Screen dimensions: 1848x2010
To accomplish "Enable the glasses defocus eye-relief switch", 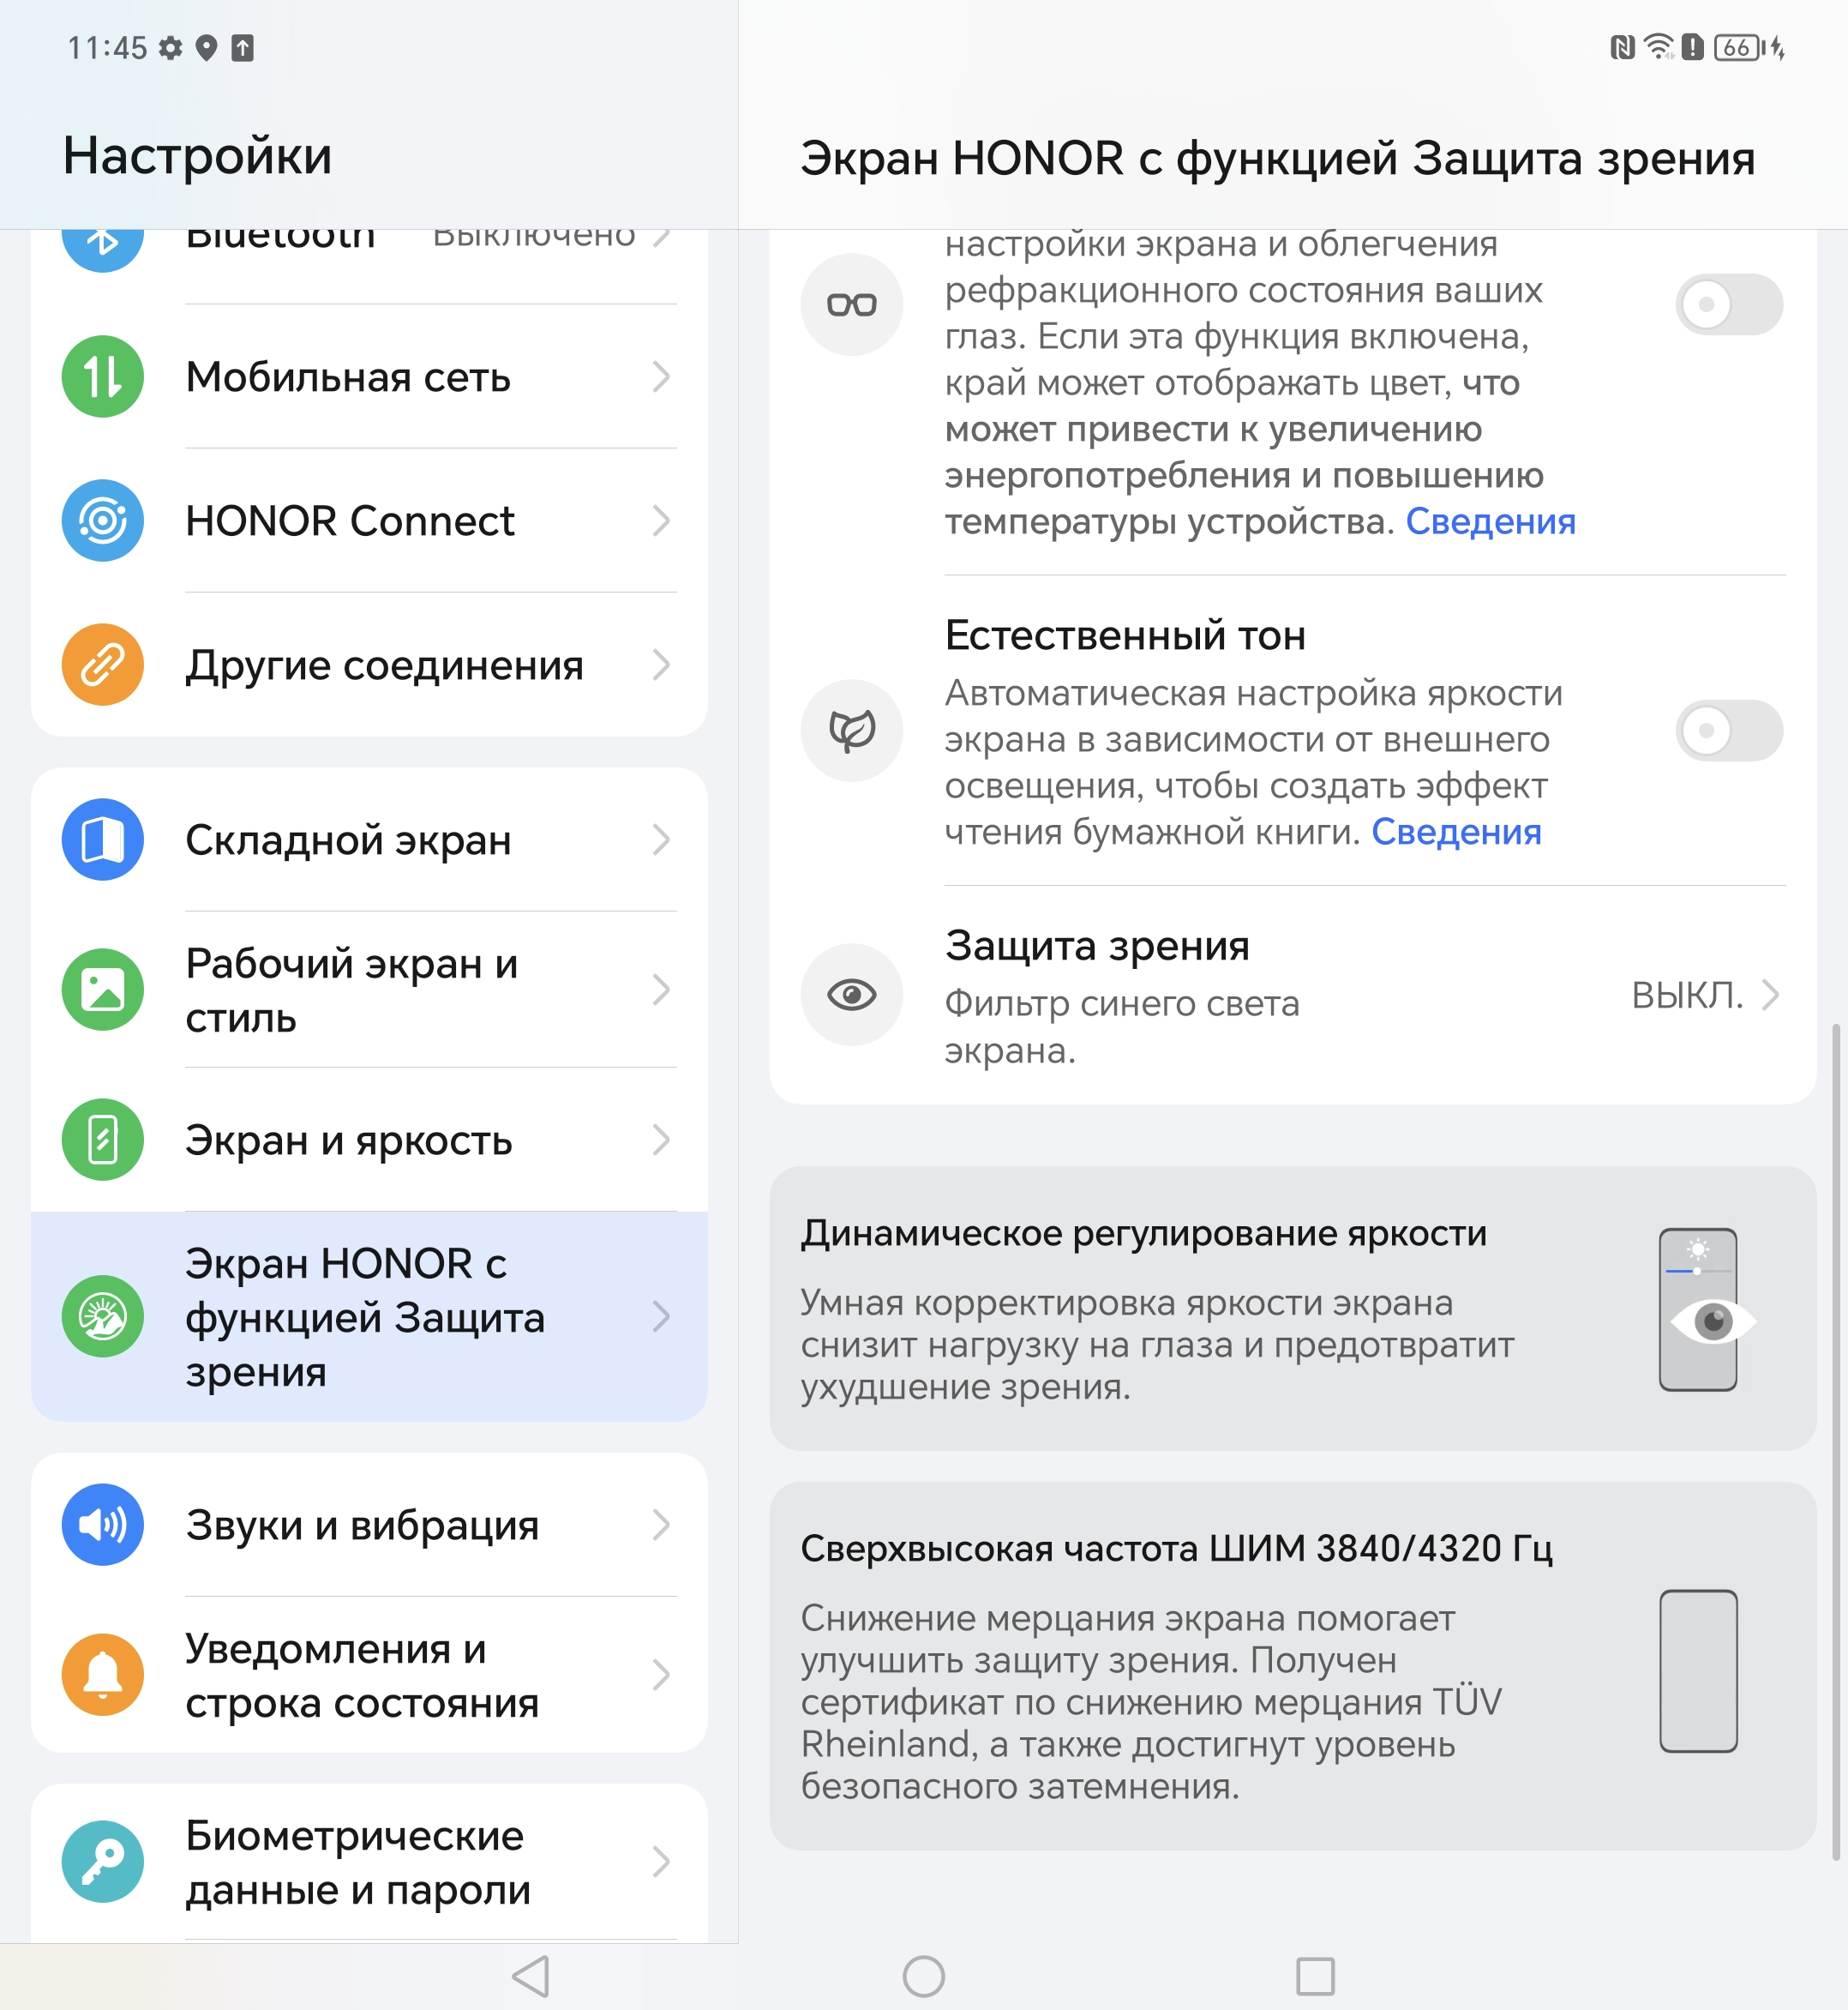I will (x=1729, y=304).
